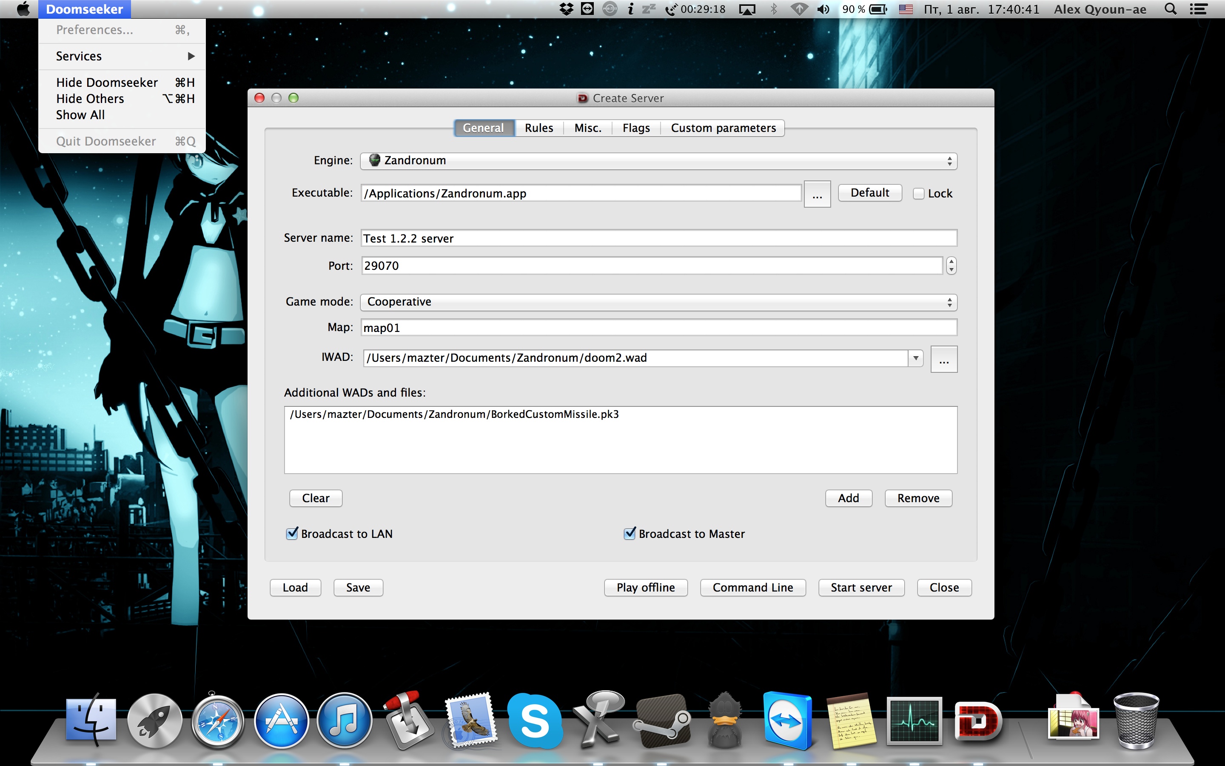The height and width of the screenshot is (766, 1225).
Task: Launch Skype from the Dock
Action: coord(535,721)
